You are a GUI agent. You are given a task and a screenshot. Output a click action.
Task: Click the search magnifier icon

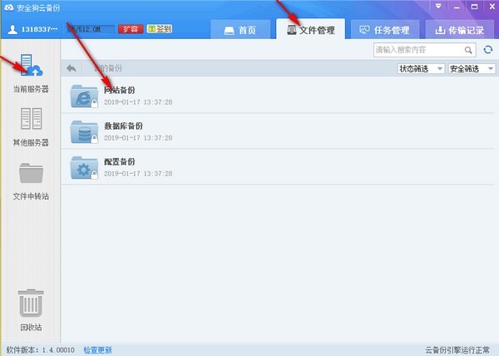(468, 50)
